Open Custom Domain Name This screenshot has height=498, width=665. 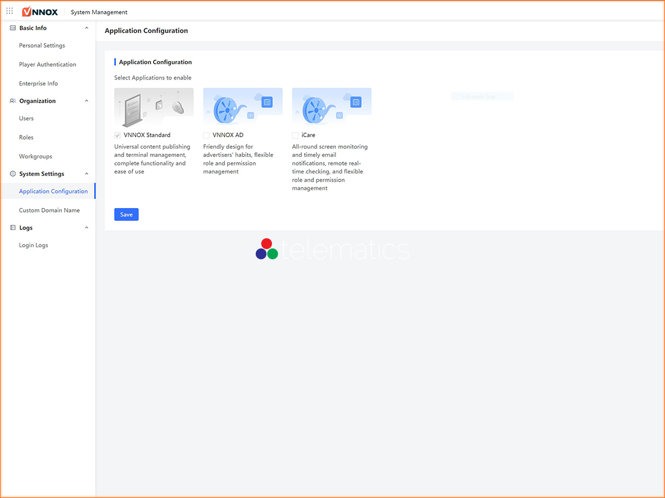pos(49,210)
